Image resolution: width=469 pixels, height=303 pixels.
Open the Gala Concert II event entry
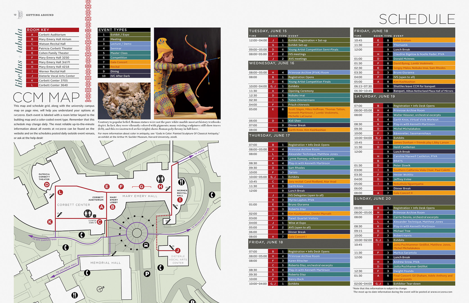(423, 193)
